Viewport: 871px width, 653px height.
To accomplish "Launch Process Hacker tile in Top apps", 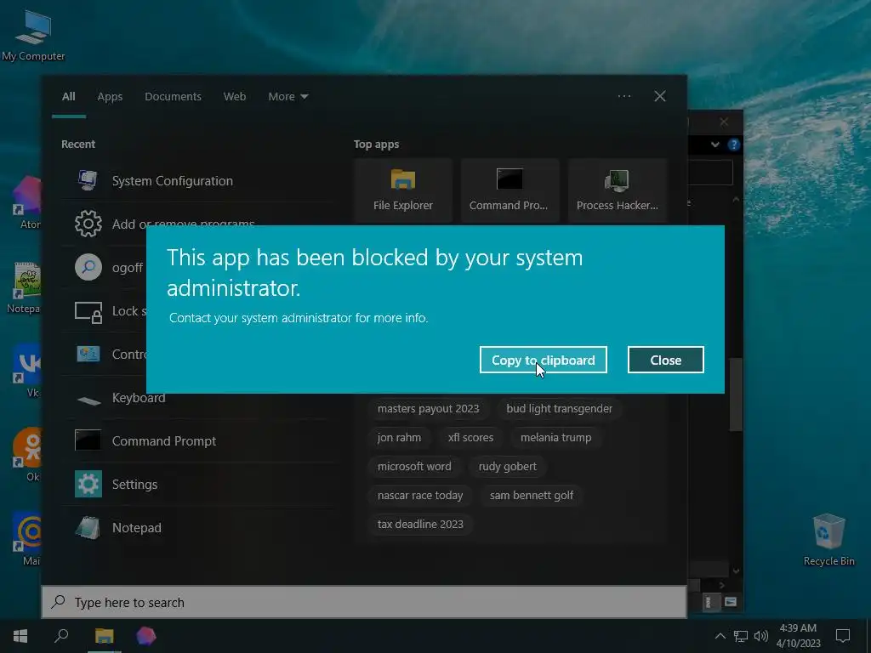I will coord(617,190).
